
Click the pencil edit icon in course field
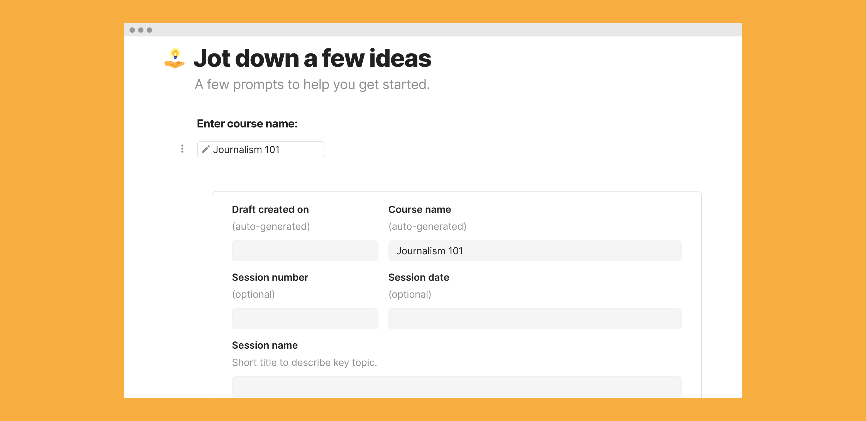click(206, 149)
